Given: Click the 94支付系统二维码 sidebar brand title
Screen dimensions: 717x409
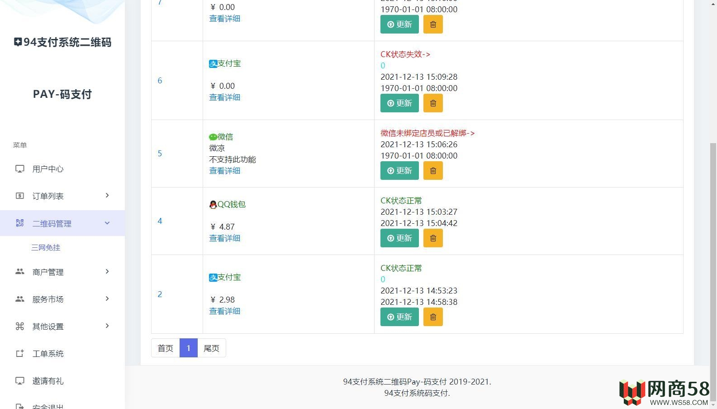Looking at the screenshot, I should point(67,42).
